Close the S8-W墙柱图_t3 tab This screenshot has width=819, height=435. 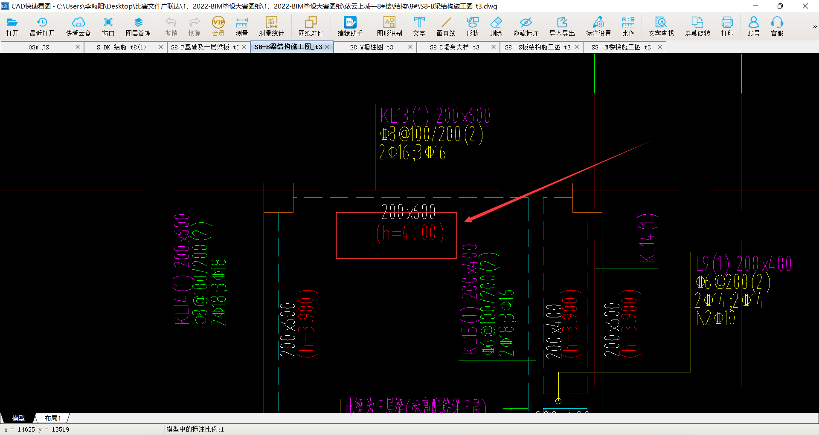pos(410,47)
